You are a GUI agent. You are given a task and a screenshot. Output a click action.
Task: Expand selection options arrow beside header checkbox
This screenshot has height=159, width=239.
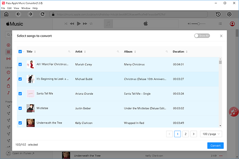24,52
